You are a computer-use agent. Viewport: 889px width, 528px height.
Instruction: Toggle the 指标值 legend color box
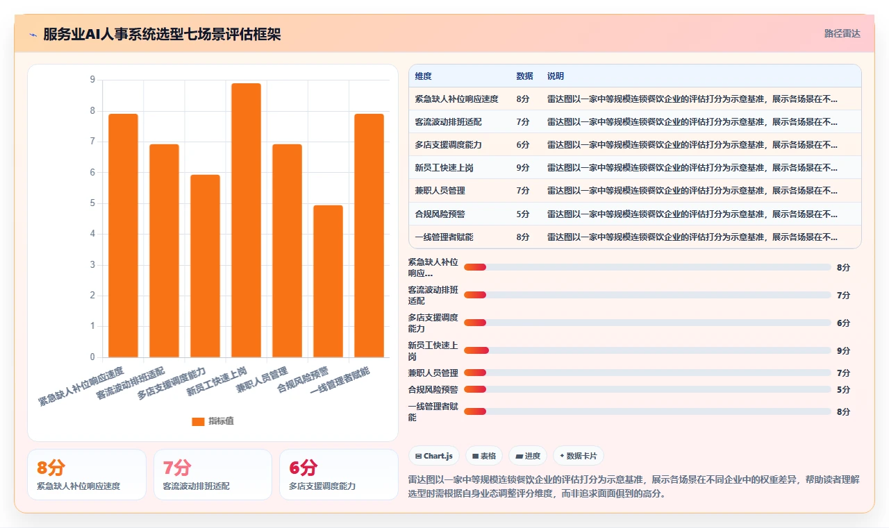point(198,421)
